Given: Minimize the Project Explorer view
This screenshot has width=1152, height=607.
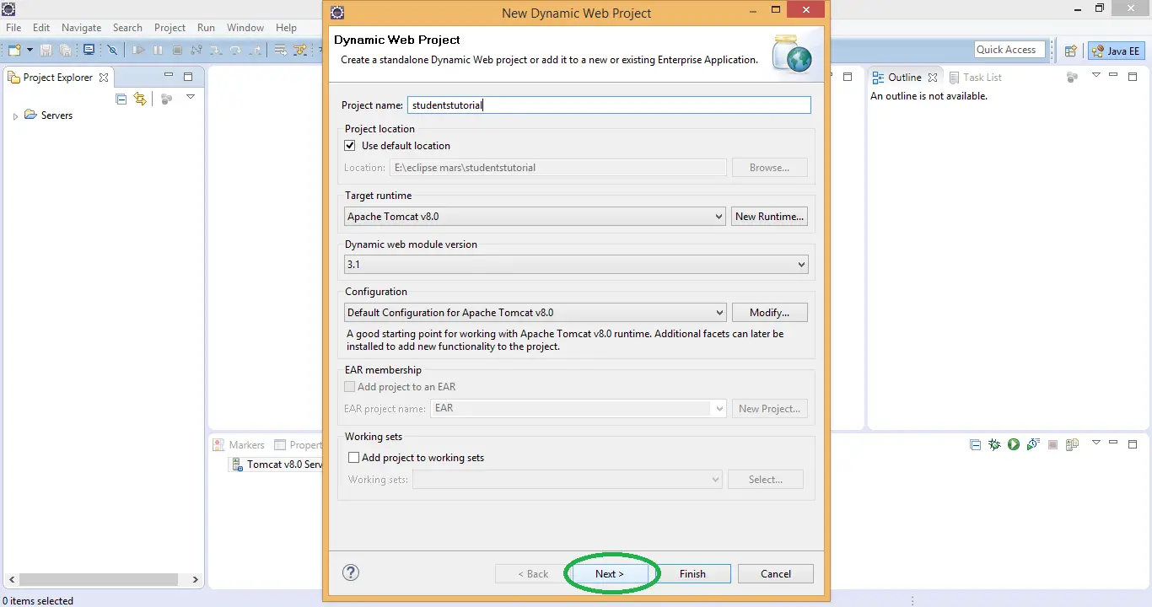Looking at the screenshot, I should (169, 76).
